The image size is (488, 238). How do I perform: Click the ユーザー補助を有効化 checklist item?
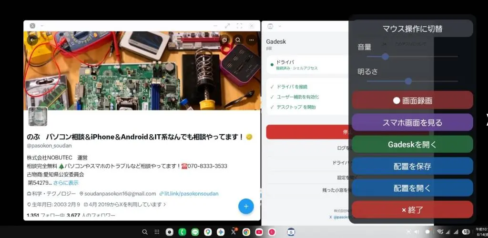295,97
